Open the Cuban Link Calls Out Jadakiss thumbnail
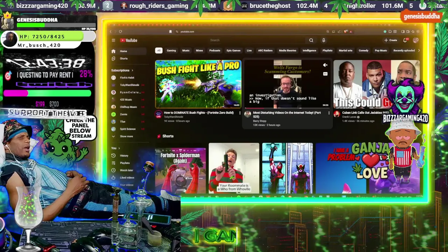This screenshot has width=448, height=252. [376, 84]
